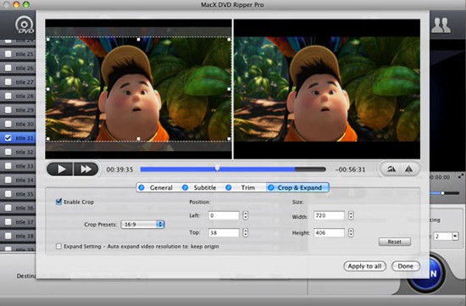Click the Top position stepper
Viewport: 466px width, 306px height.
click(x=245, y=232)
